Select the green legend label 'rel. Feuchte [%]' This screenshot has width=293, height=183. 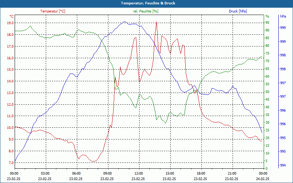point(146,11)
